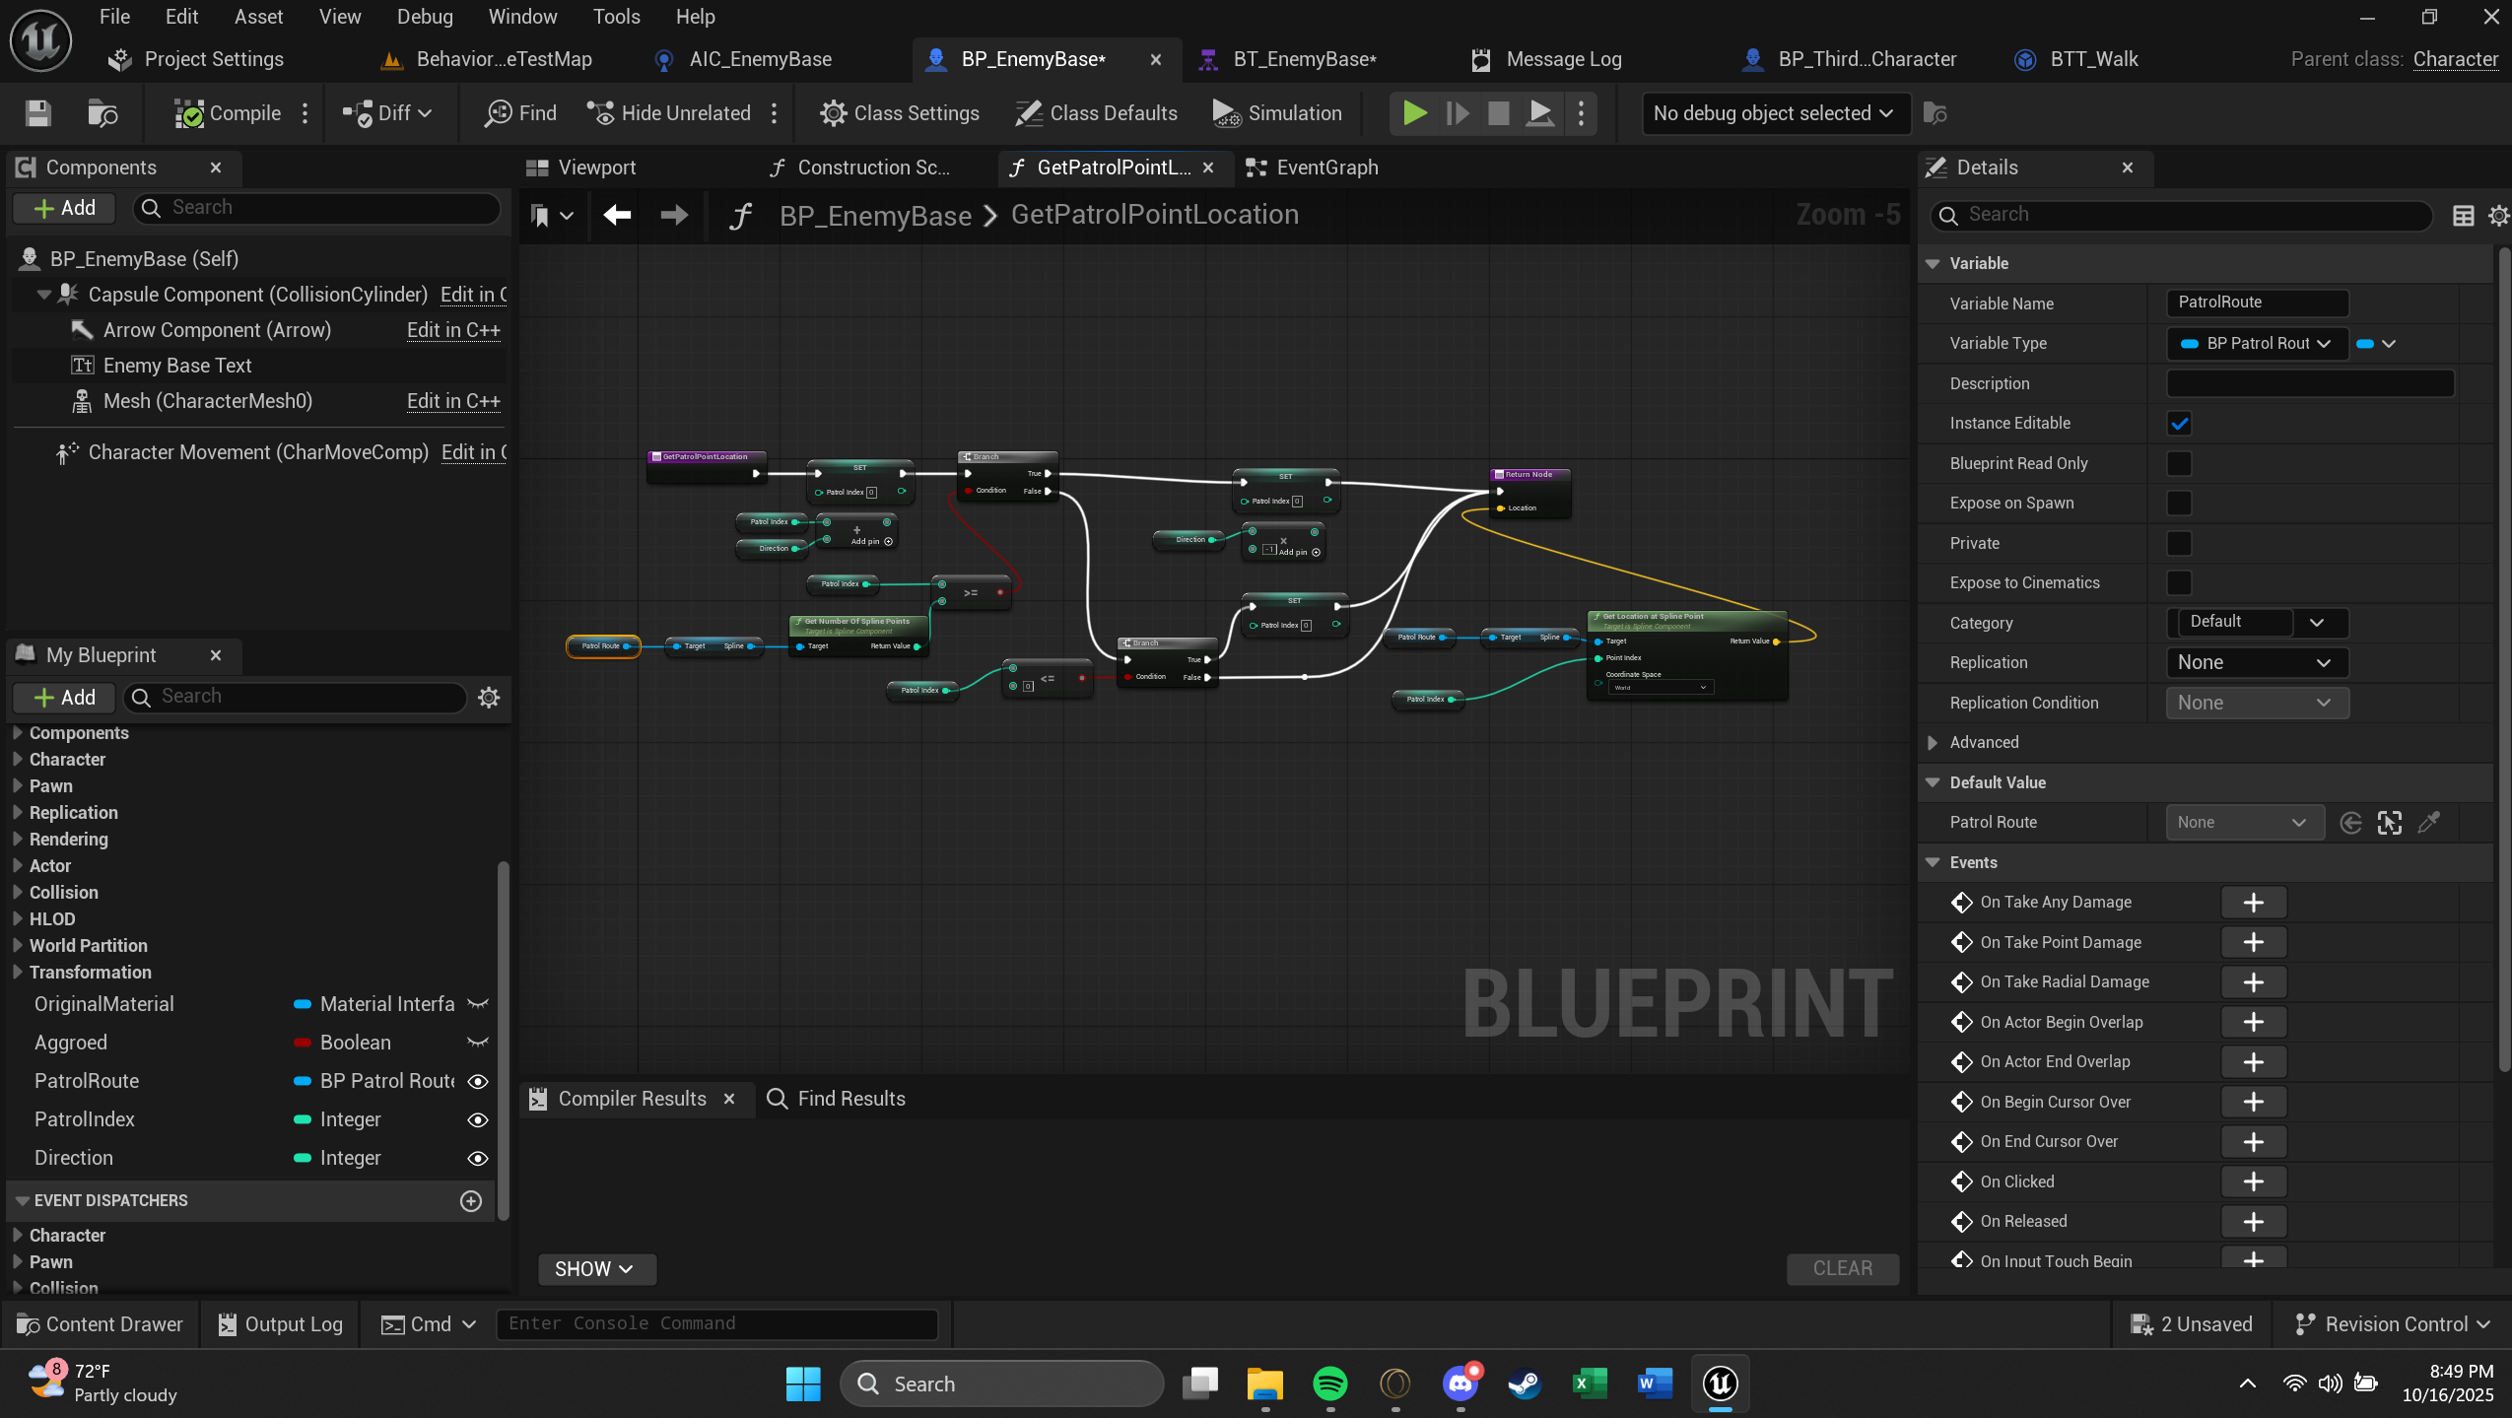Open the Replication dropdown
The image size is (2512, 1418).
2256,663
